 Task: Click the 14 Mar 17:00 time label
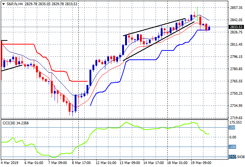click(x=153, y=163)
